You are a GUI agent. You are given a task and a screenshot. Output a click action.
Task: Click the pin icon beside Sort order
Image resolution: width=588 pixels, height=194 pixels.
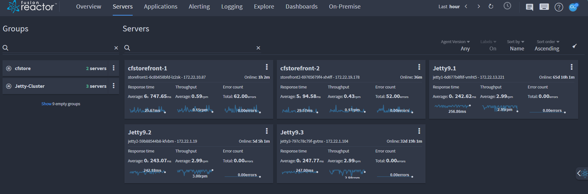[574, 46]
